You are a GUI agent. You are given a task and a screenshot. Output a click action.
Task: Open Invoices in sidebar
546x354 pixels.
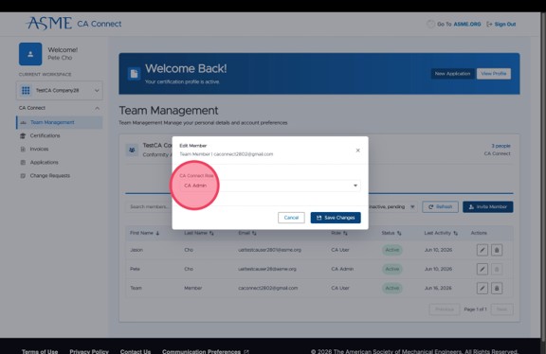[x=39, y=149]
